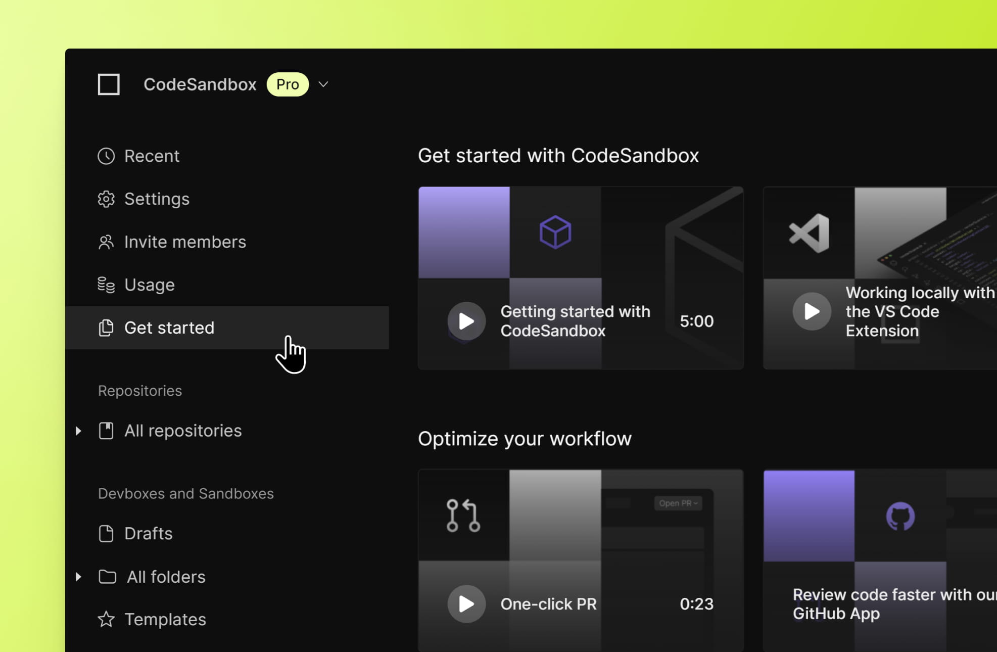Screen dimensions: 997x652
Task: Open Usage from the sidebar
Action: click(x=149, y=284)
